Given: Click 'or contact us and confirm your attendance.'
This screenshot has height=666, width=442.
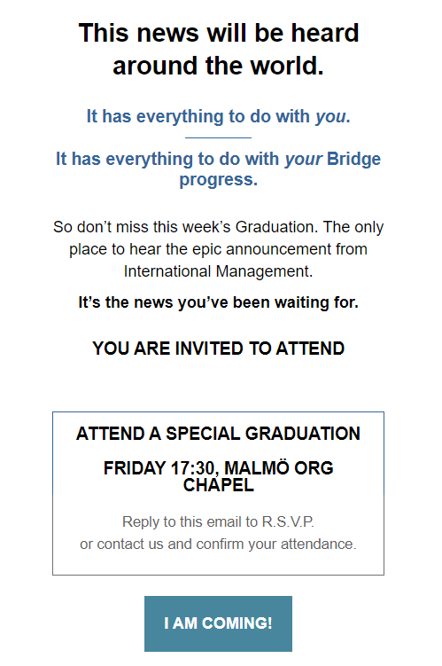Looking at the screenshot, I should coord(218,545).
